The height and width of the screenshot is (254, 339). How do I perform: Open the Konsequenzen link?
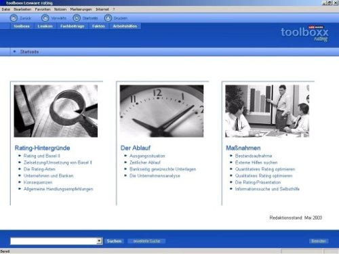click(38, 182)
